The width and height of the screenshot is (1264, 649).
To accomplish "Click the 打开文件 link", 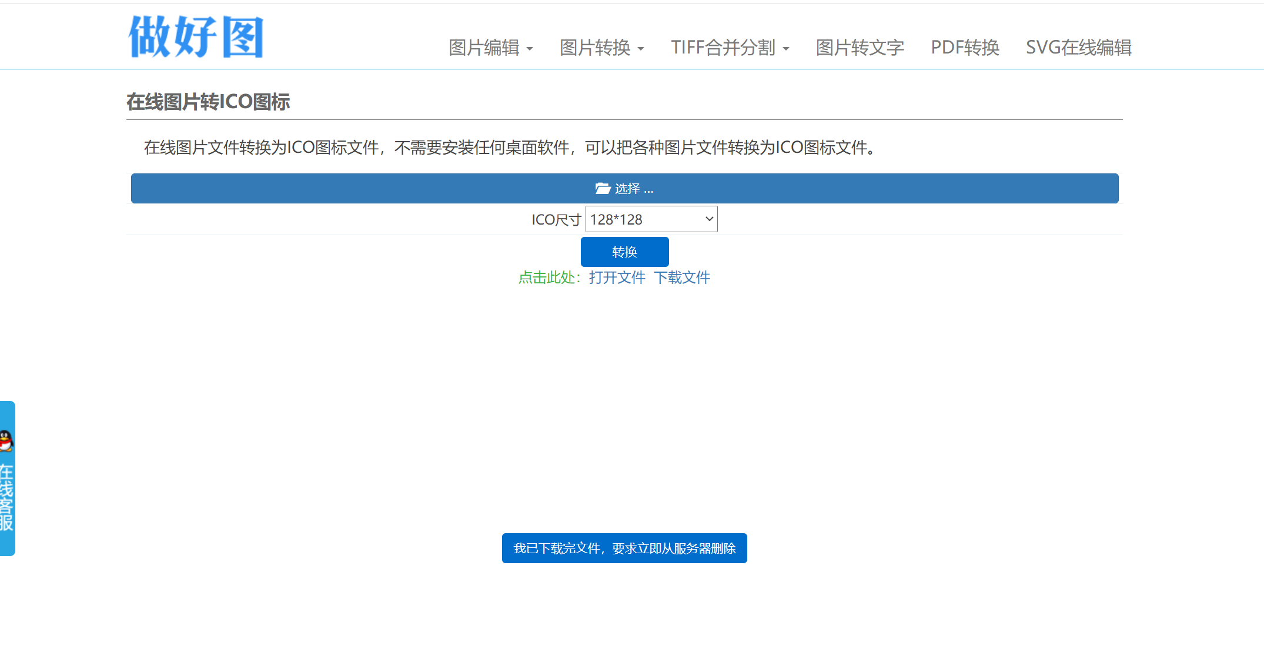I will click(x=617, y=277).
